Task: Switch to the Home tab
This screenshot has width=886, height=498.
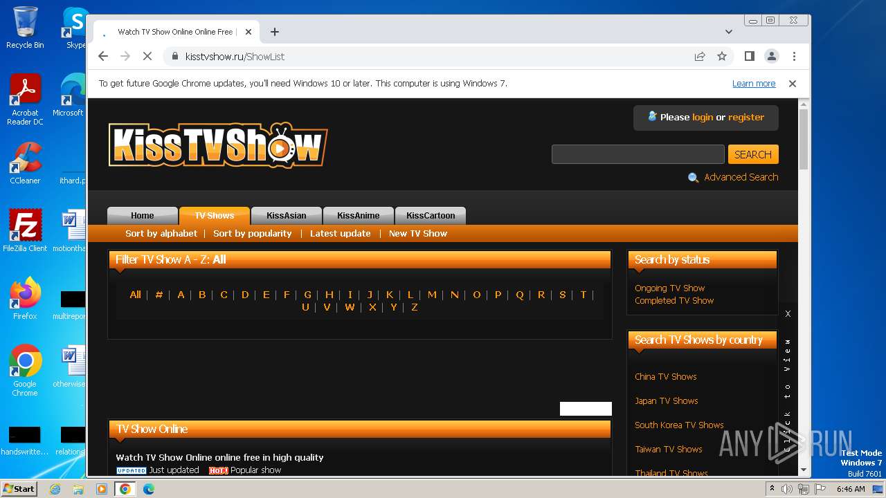Action: tap(143, 216)
